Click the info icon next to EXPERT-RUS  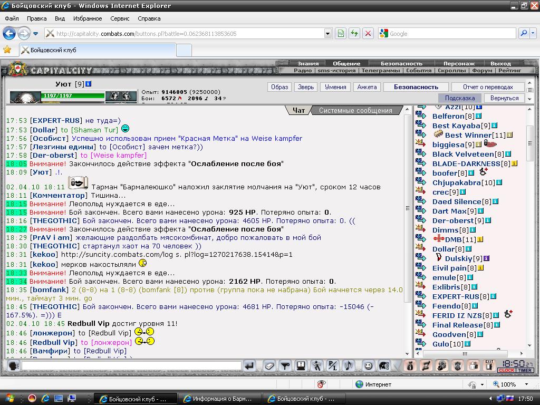[493, 296]
